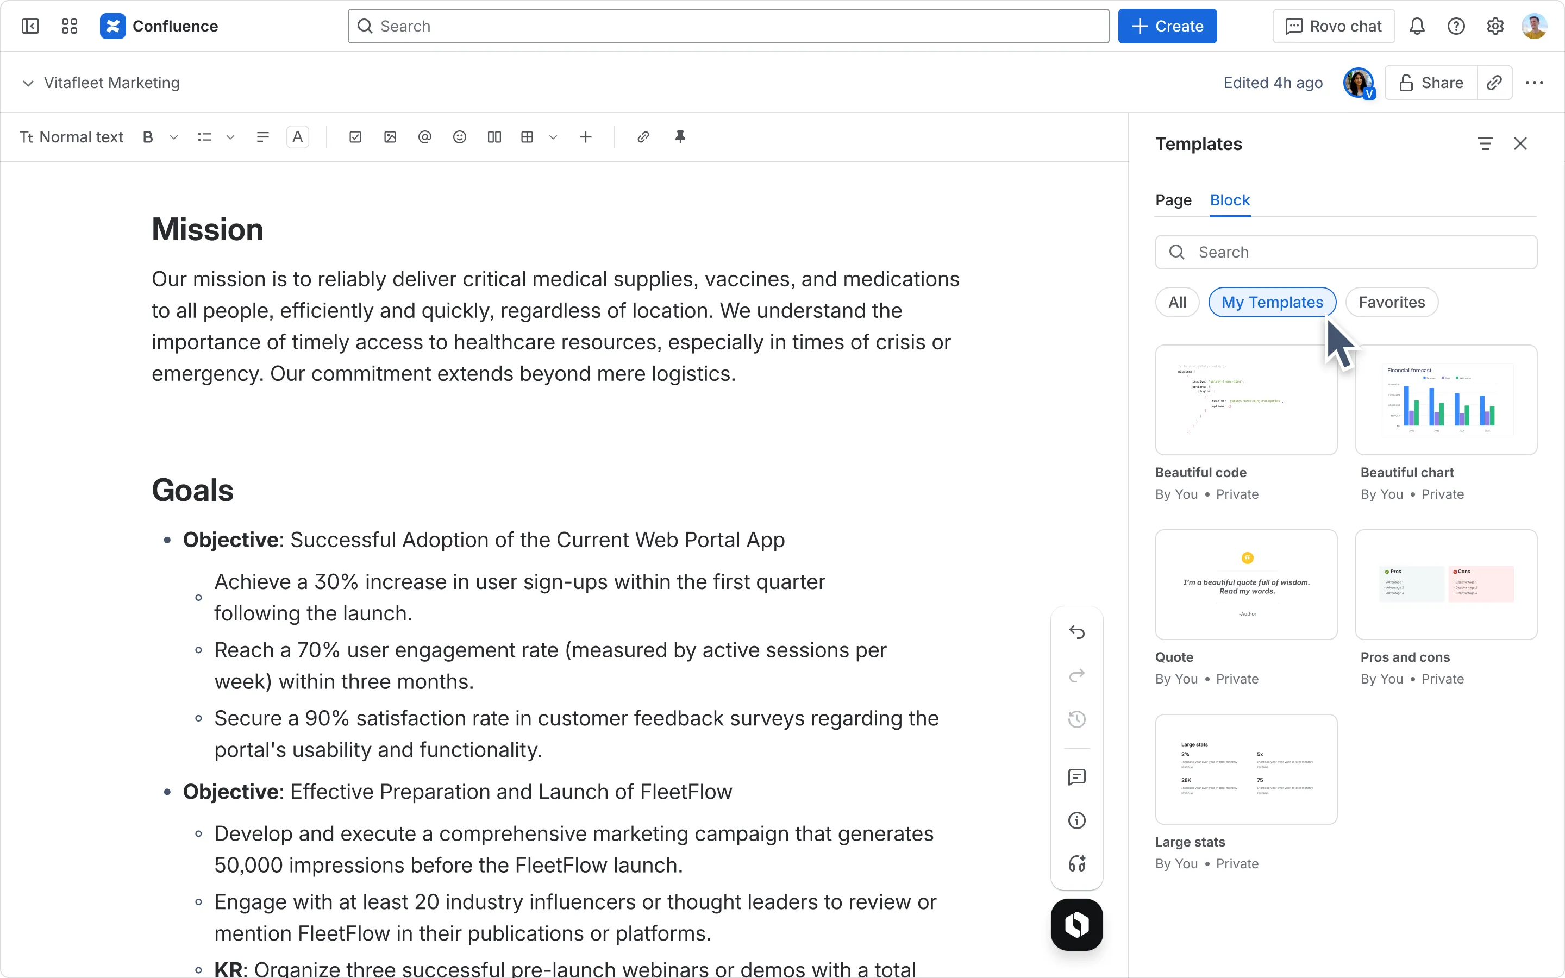Switch to the Page templates tab
The image size is (1565, 978).
(x=1173, y=200)
